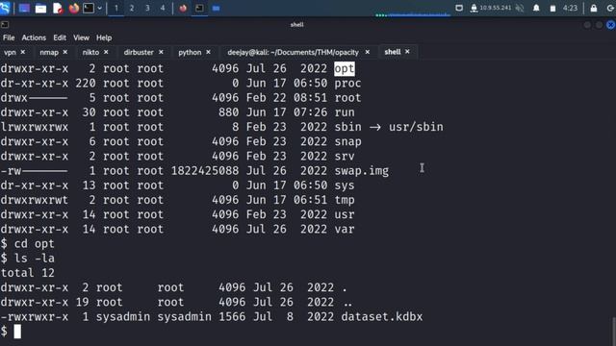616x346 pixels.
Task: Switch to workspace 3
Action: [147, 9]
